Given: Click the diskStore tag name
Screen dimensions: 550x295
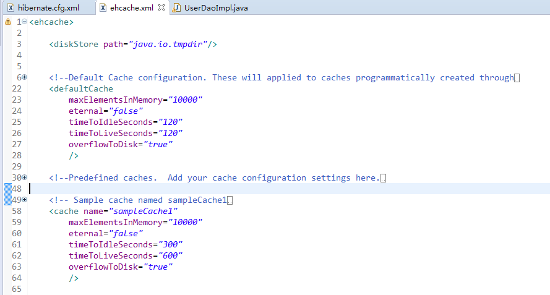Looking at the screenshot, I should (x=76, y=44).
